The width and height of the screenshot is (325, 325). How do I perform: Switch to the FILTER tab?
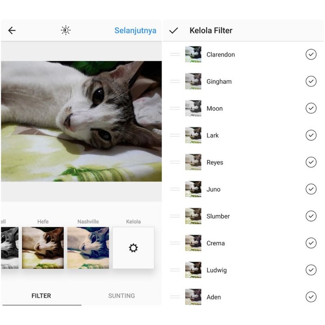41,296
